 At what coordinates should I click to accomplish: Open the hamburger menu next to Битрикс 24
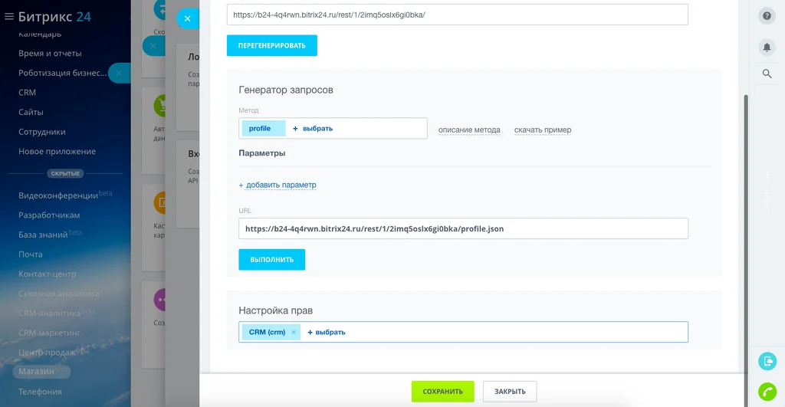coord(8,17)
